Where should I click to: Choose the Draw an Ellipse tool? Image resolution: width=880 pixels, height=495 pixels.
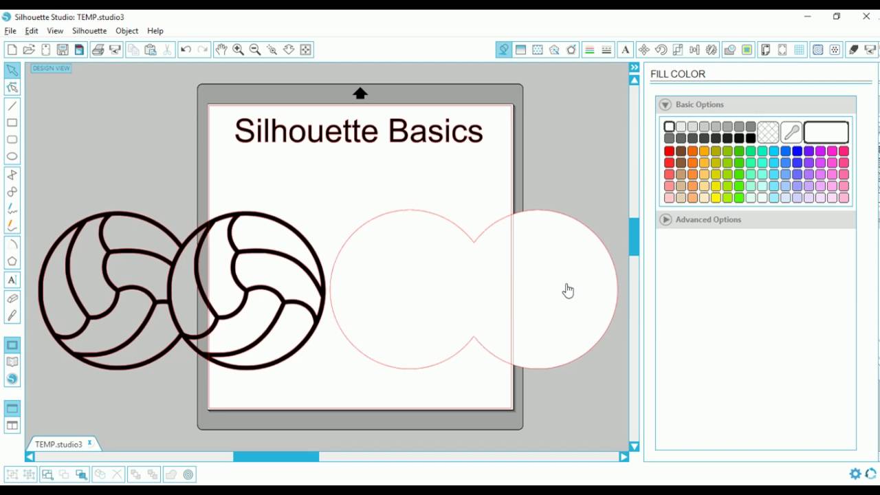pos(12,156)
